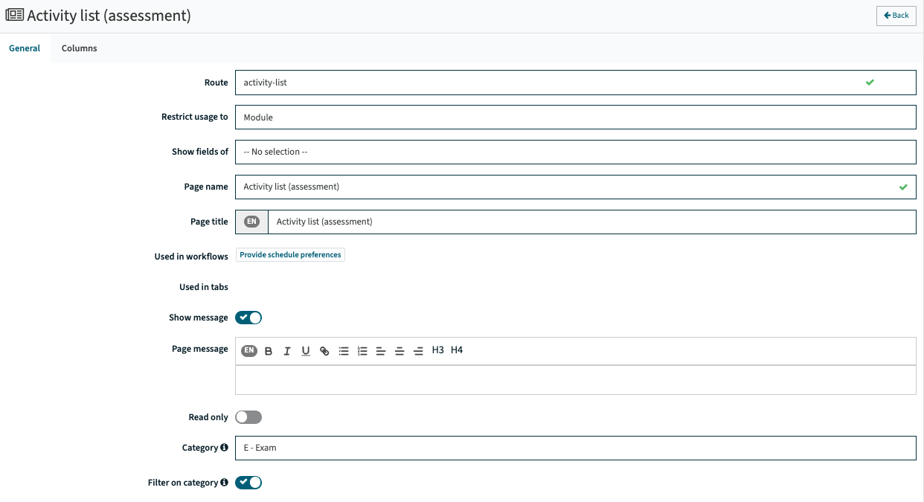Open the Category dropdown showing E - Exam
924x502 pixels.
575,448
